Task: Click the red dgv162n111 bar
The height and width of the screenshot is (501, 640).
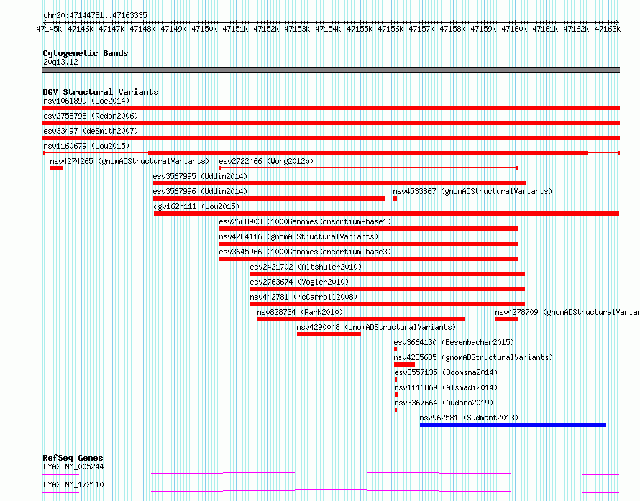Action: (x=387, y=213)
